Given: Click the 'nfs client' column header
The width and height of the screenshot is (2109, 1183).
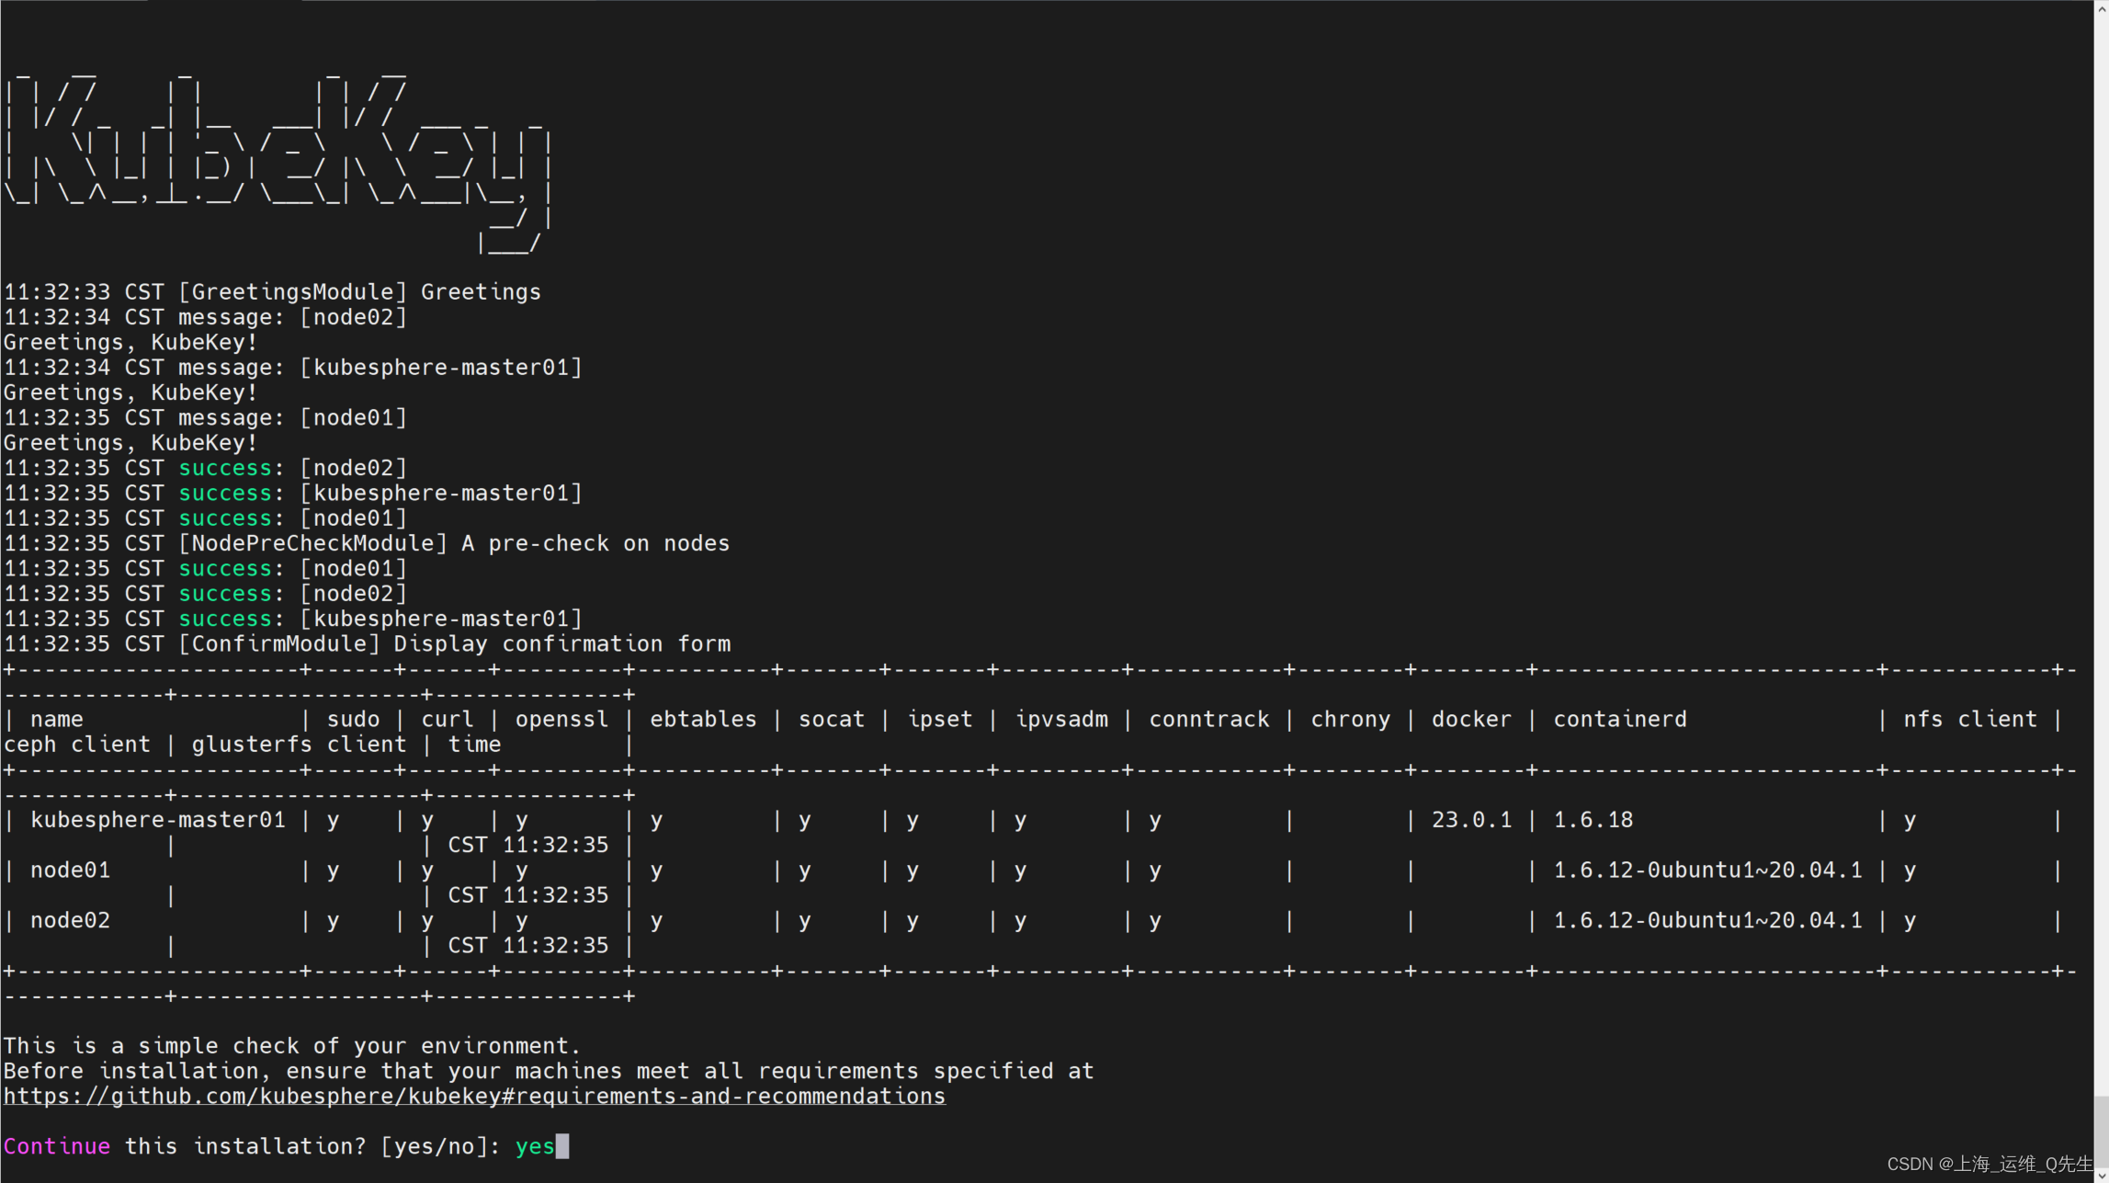Looking at the screenshot, I should point(1969,719).
